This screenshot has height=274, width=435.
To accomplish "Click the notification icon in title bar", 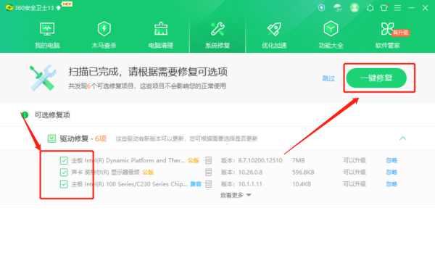I will [x=370, y=8].
